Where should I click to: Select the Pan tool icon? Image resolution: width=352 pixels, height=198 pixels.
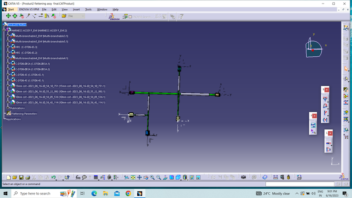pyautogui.click(x=139, y=178)
